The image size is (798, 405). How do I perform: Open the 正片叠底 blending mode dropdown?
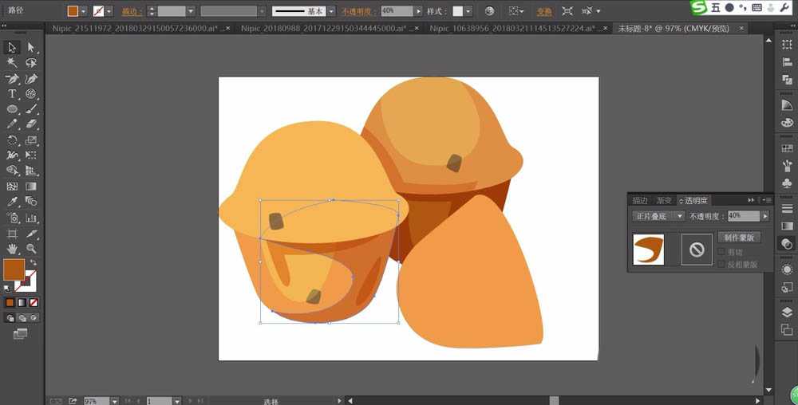(658, 216)
